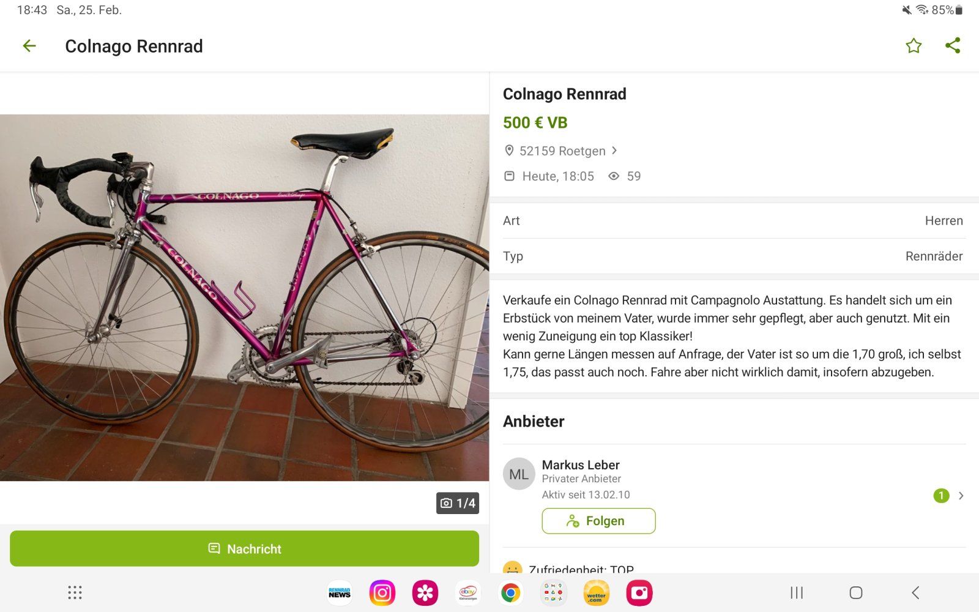Open the Google apps folder
The image size is (979, 612).
554,593
